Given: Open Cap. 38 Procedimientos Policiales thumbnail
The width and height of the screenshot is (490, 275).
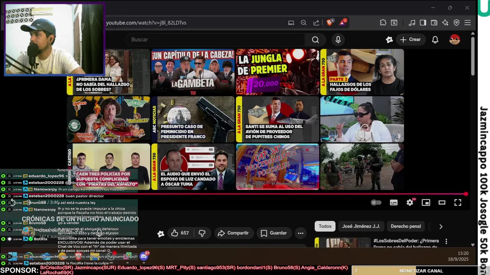Looking at the screenshot, I should (278, 167).
